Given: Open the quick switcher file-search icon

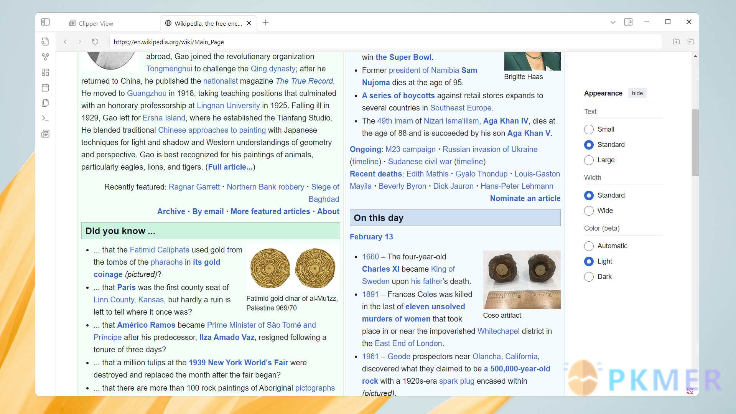Looking at the screenshot, I should 45,41.
